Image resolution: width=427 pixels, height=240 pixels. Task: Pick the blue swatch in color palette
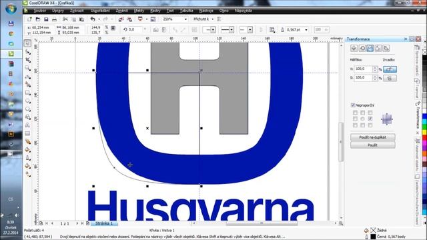[x=424, y=117]
